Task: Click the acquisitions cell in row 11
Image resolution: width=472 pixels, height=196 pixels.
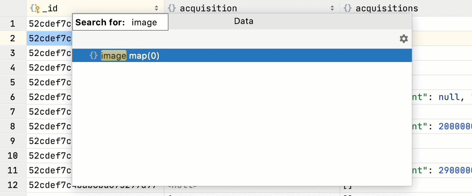Action: pos(441,170)
